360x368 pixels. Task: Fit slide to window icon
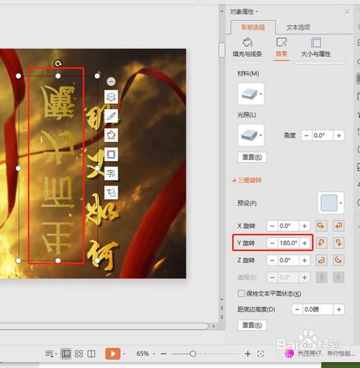click(x=261, y=354)
